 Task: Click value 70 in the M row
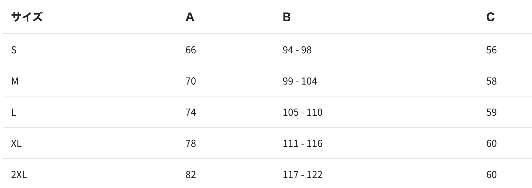tap(191, 81)
